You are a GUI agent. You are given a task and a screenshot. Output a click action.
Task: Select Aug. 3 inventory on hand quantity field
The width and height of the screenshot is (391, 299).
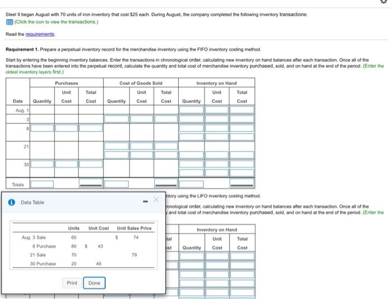pos(191,119)
